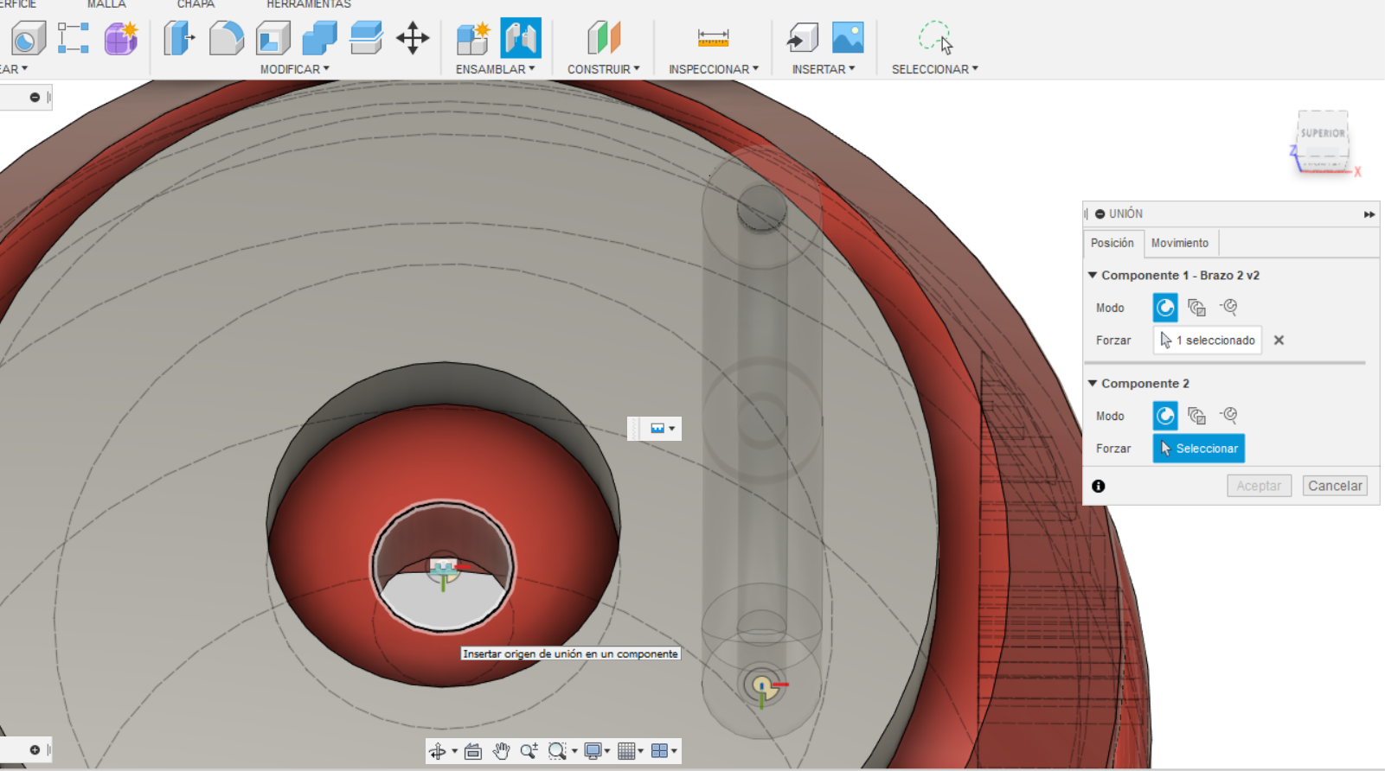Open the INSERTAR dropdown menu
Viewport: 1385px width, 771px height.
pyautogui.click(x=824, y=69)
